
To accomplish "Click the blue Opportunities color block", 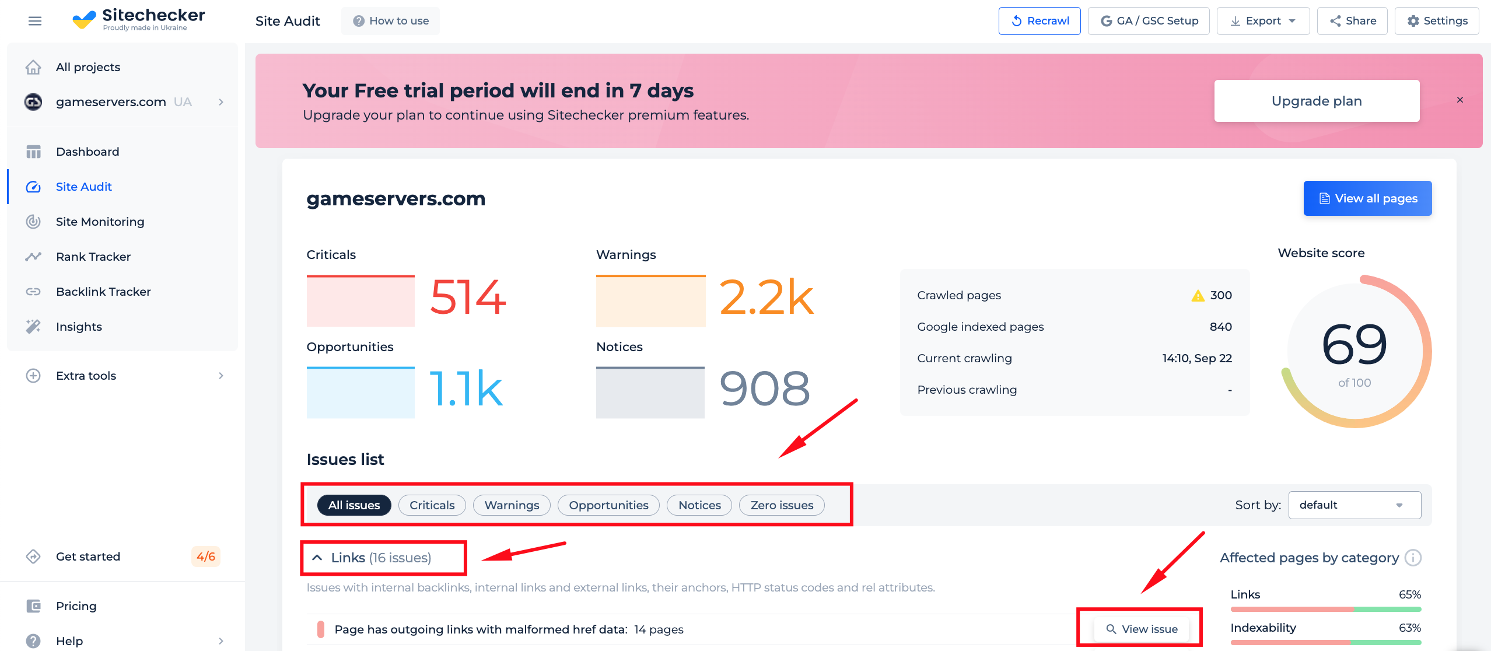I will point(360,392).
